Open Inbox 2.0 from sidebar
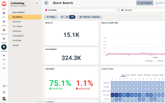The height and width of the screenshot is (103, 165). pos(4,30)
